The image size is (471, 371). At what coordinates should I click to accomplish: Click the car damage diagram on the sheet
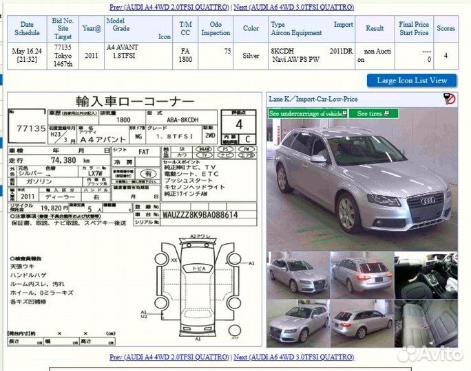[198, 286]
